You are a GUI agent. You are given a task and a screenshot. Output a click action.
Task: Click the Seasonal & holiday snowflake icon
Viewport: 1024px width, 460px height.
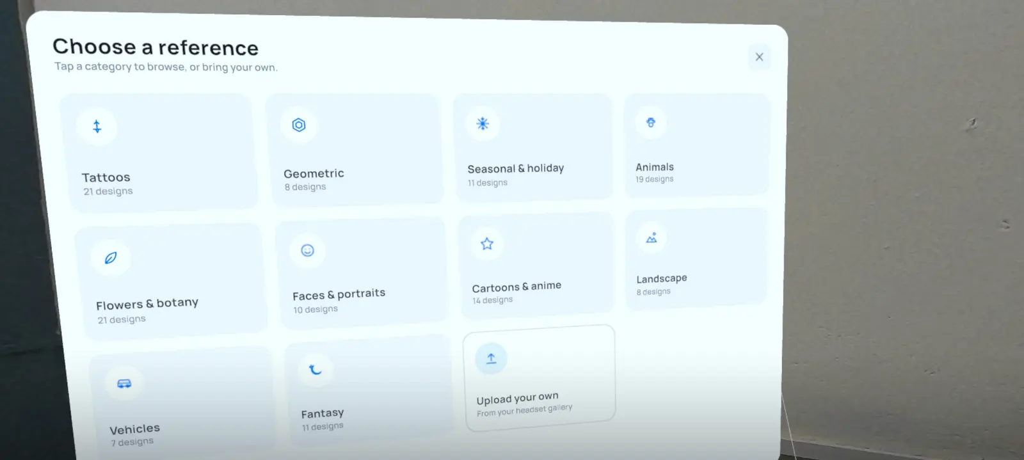click(x=483, y=123)
